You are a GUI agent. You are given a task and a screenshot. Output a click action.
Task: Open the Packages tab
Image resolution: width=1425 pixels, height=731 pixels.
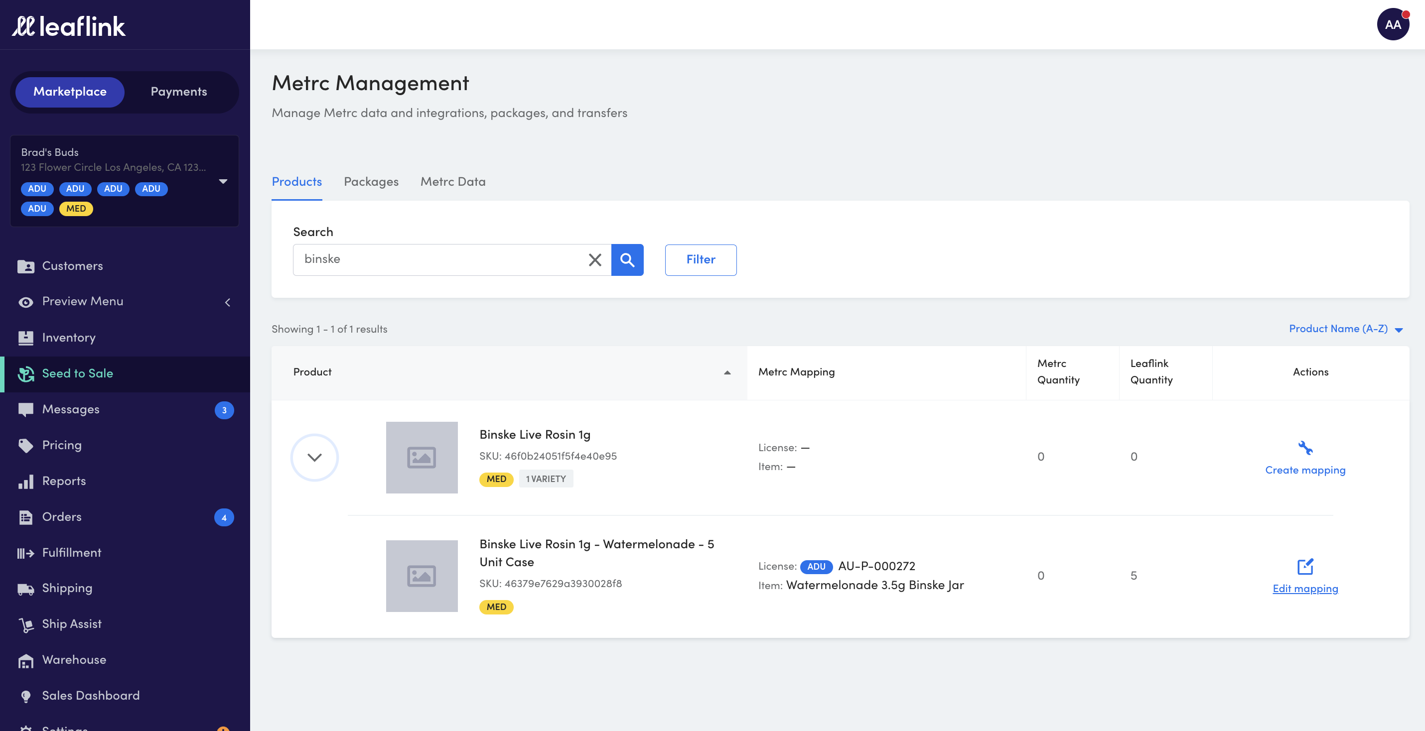coord(371,182)
